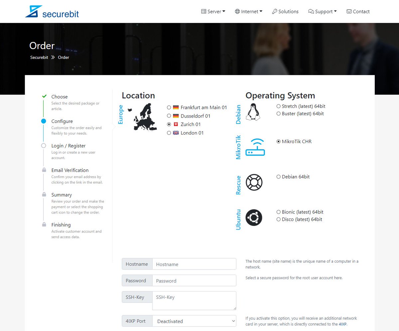
Task: Open the Internet navigation menu
Action: point(249,12)
